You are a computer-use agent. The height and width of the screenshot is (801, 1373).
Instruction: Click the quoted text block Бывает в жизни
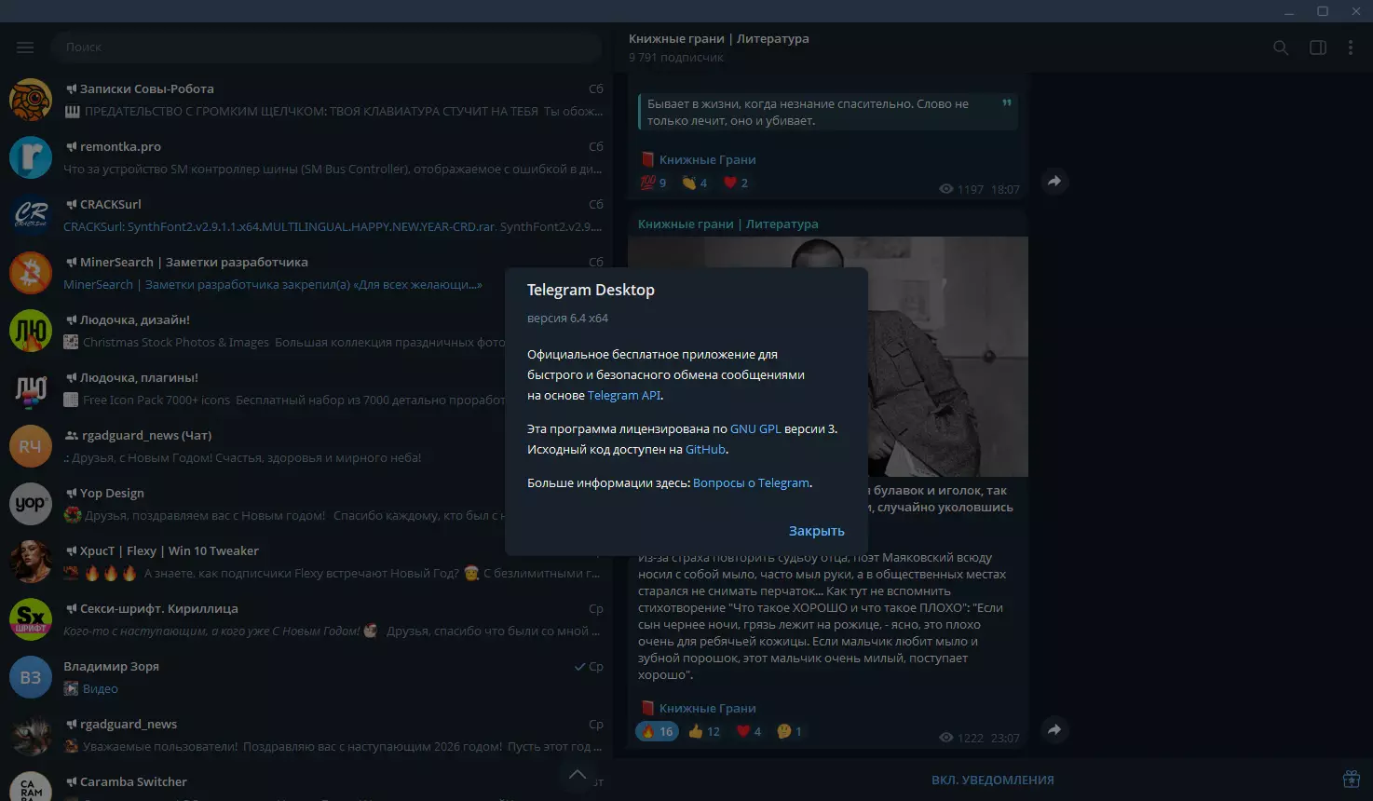pos(828,113)
